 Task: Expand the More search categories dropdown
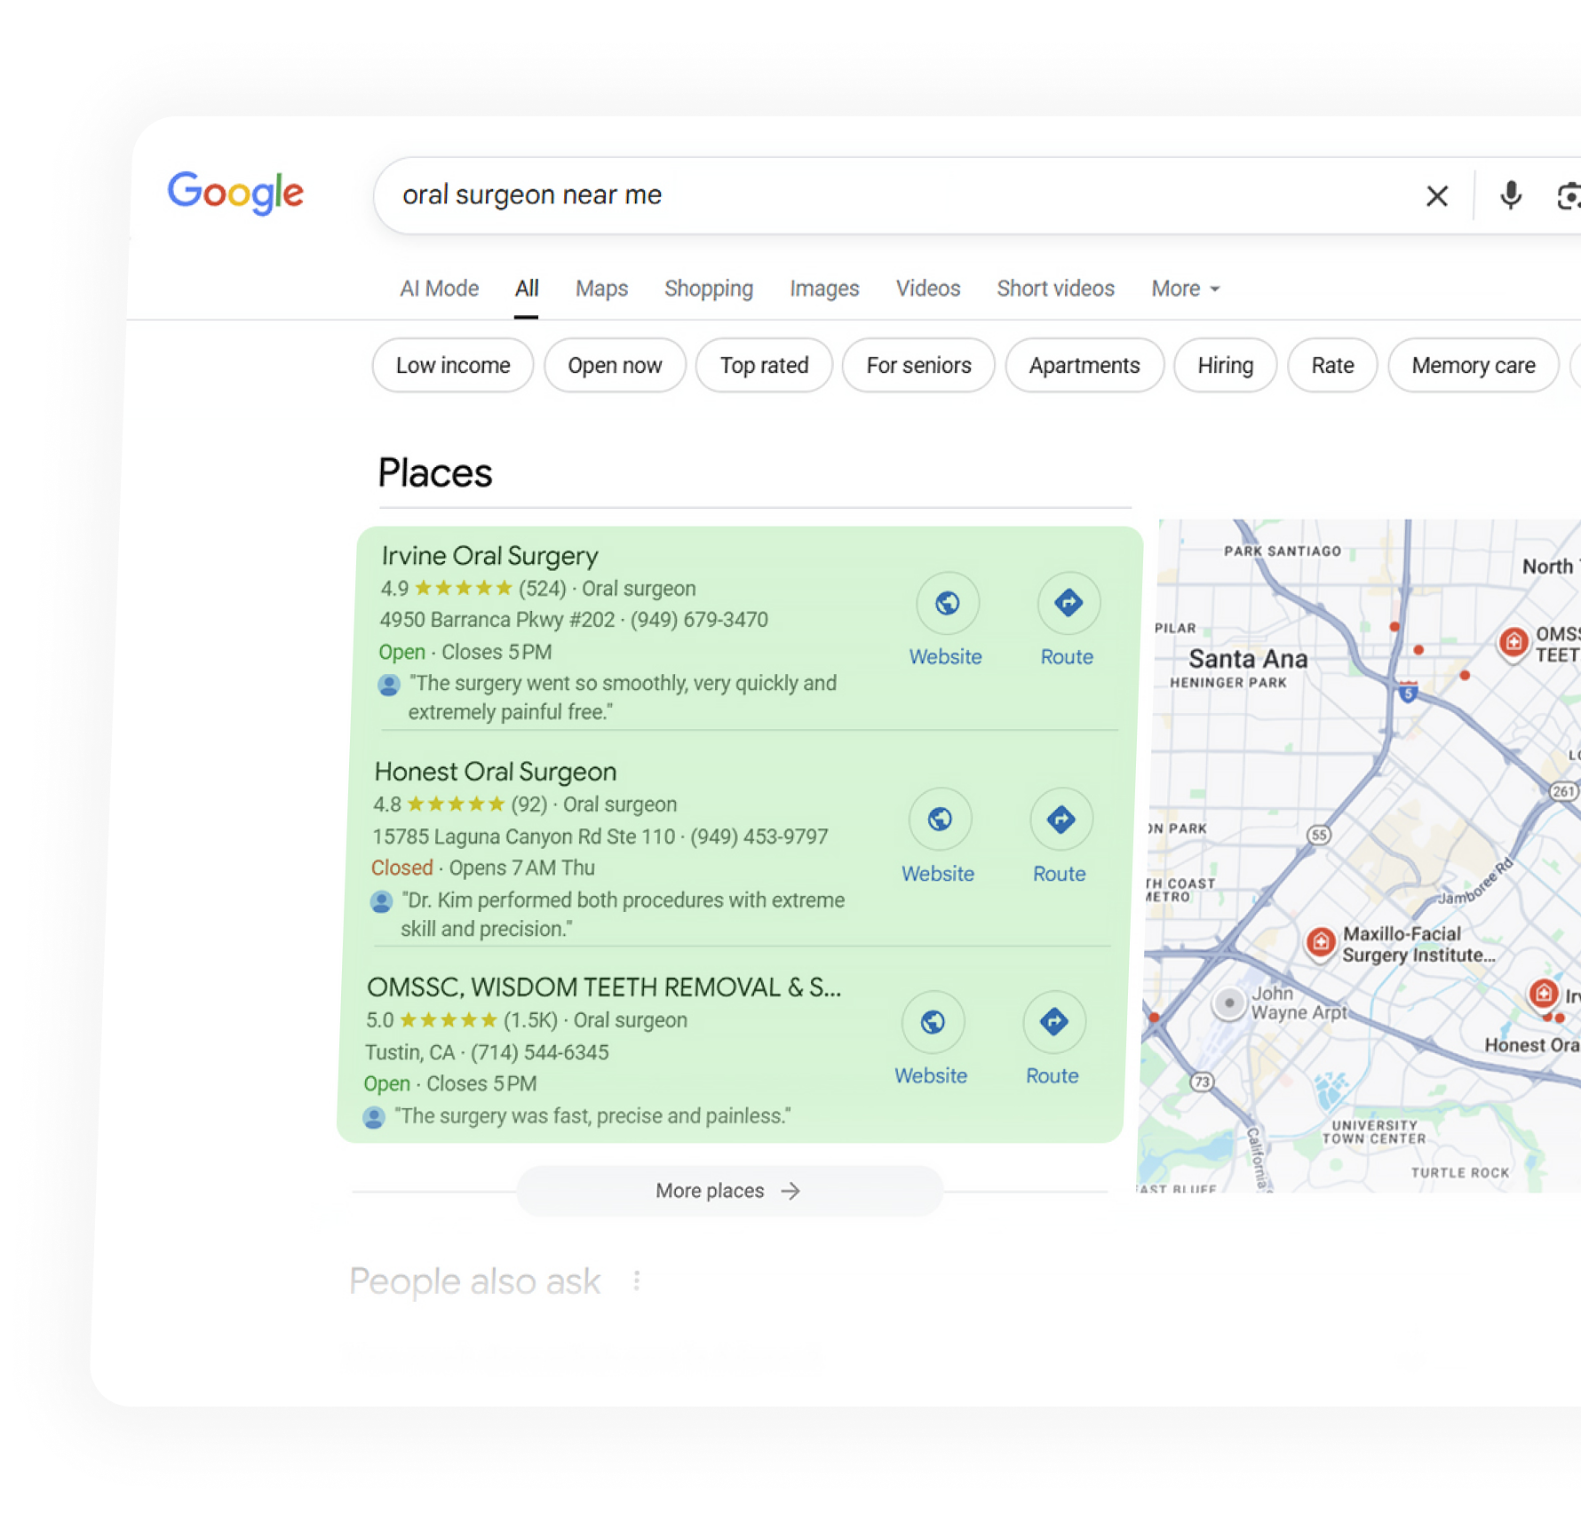[1185, 289]
